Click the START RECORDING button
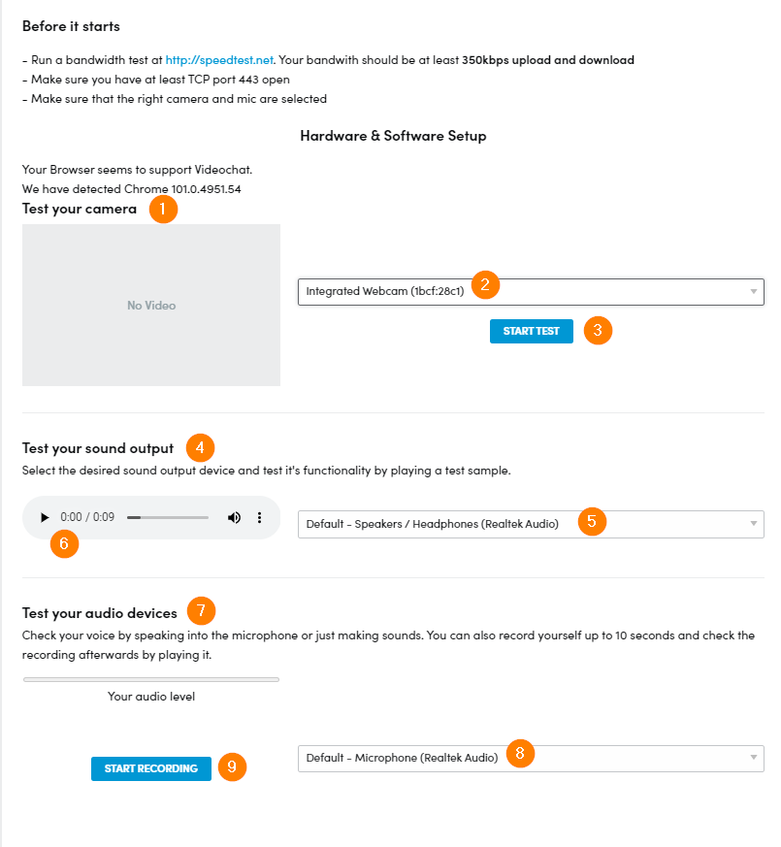Viewport: 781px width, 847px height. [151, 768]
